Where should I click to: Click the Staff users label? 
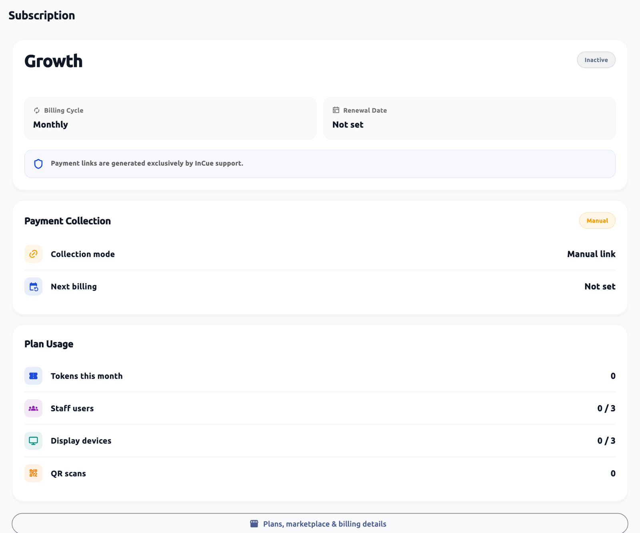click(x=72, y=408)
